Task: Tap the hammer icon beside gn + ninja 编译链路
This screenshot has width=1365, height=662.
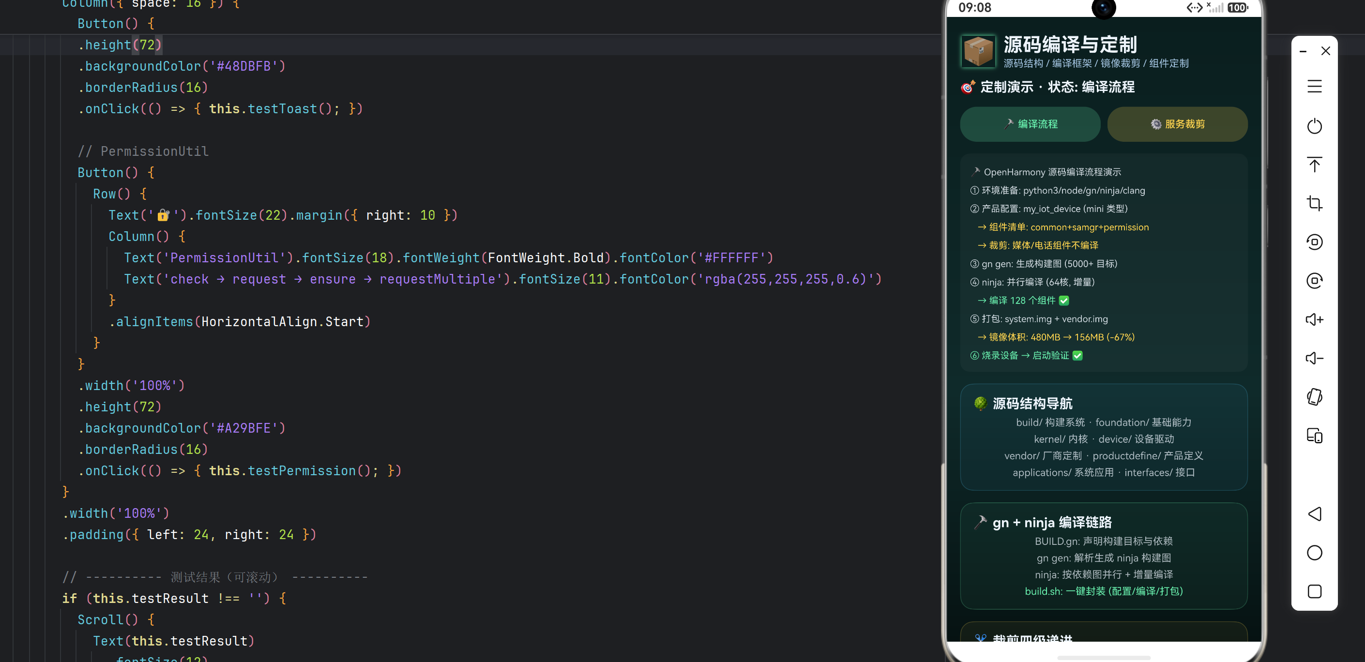Action: 980,522
